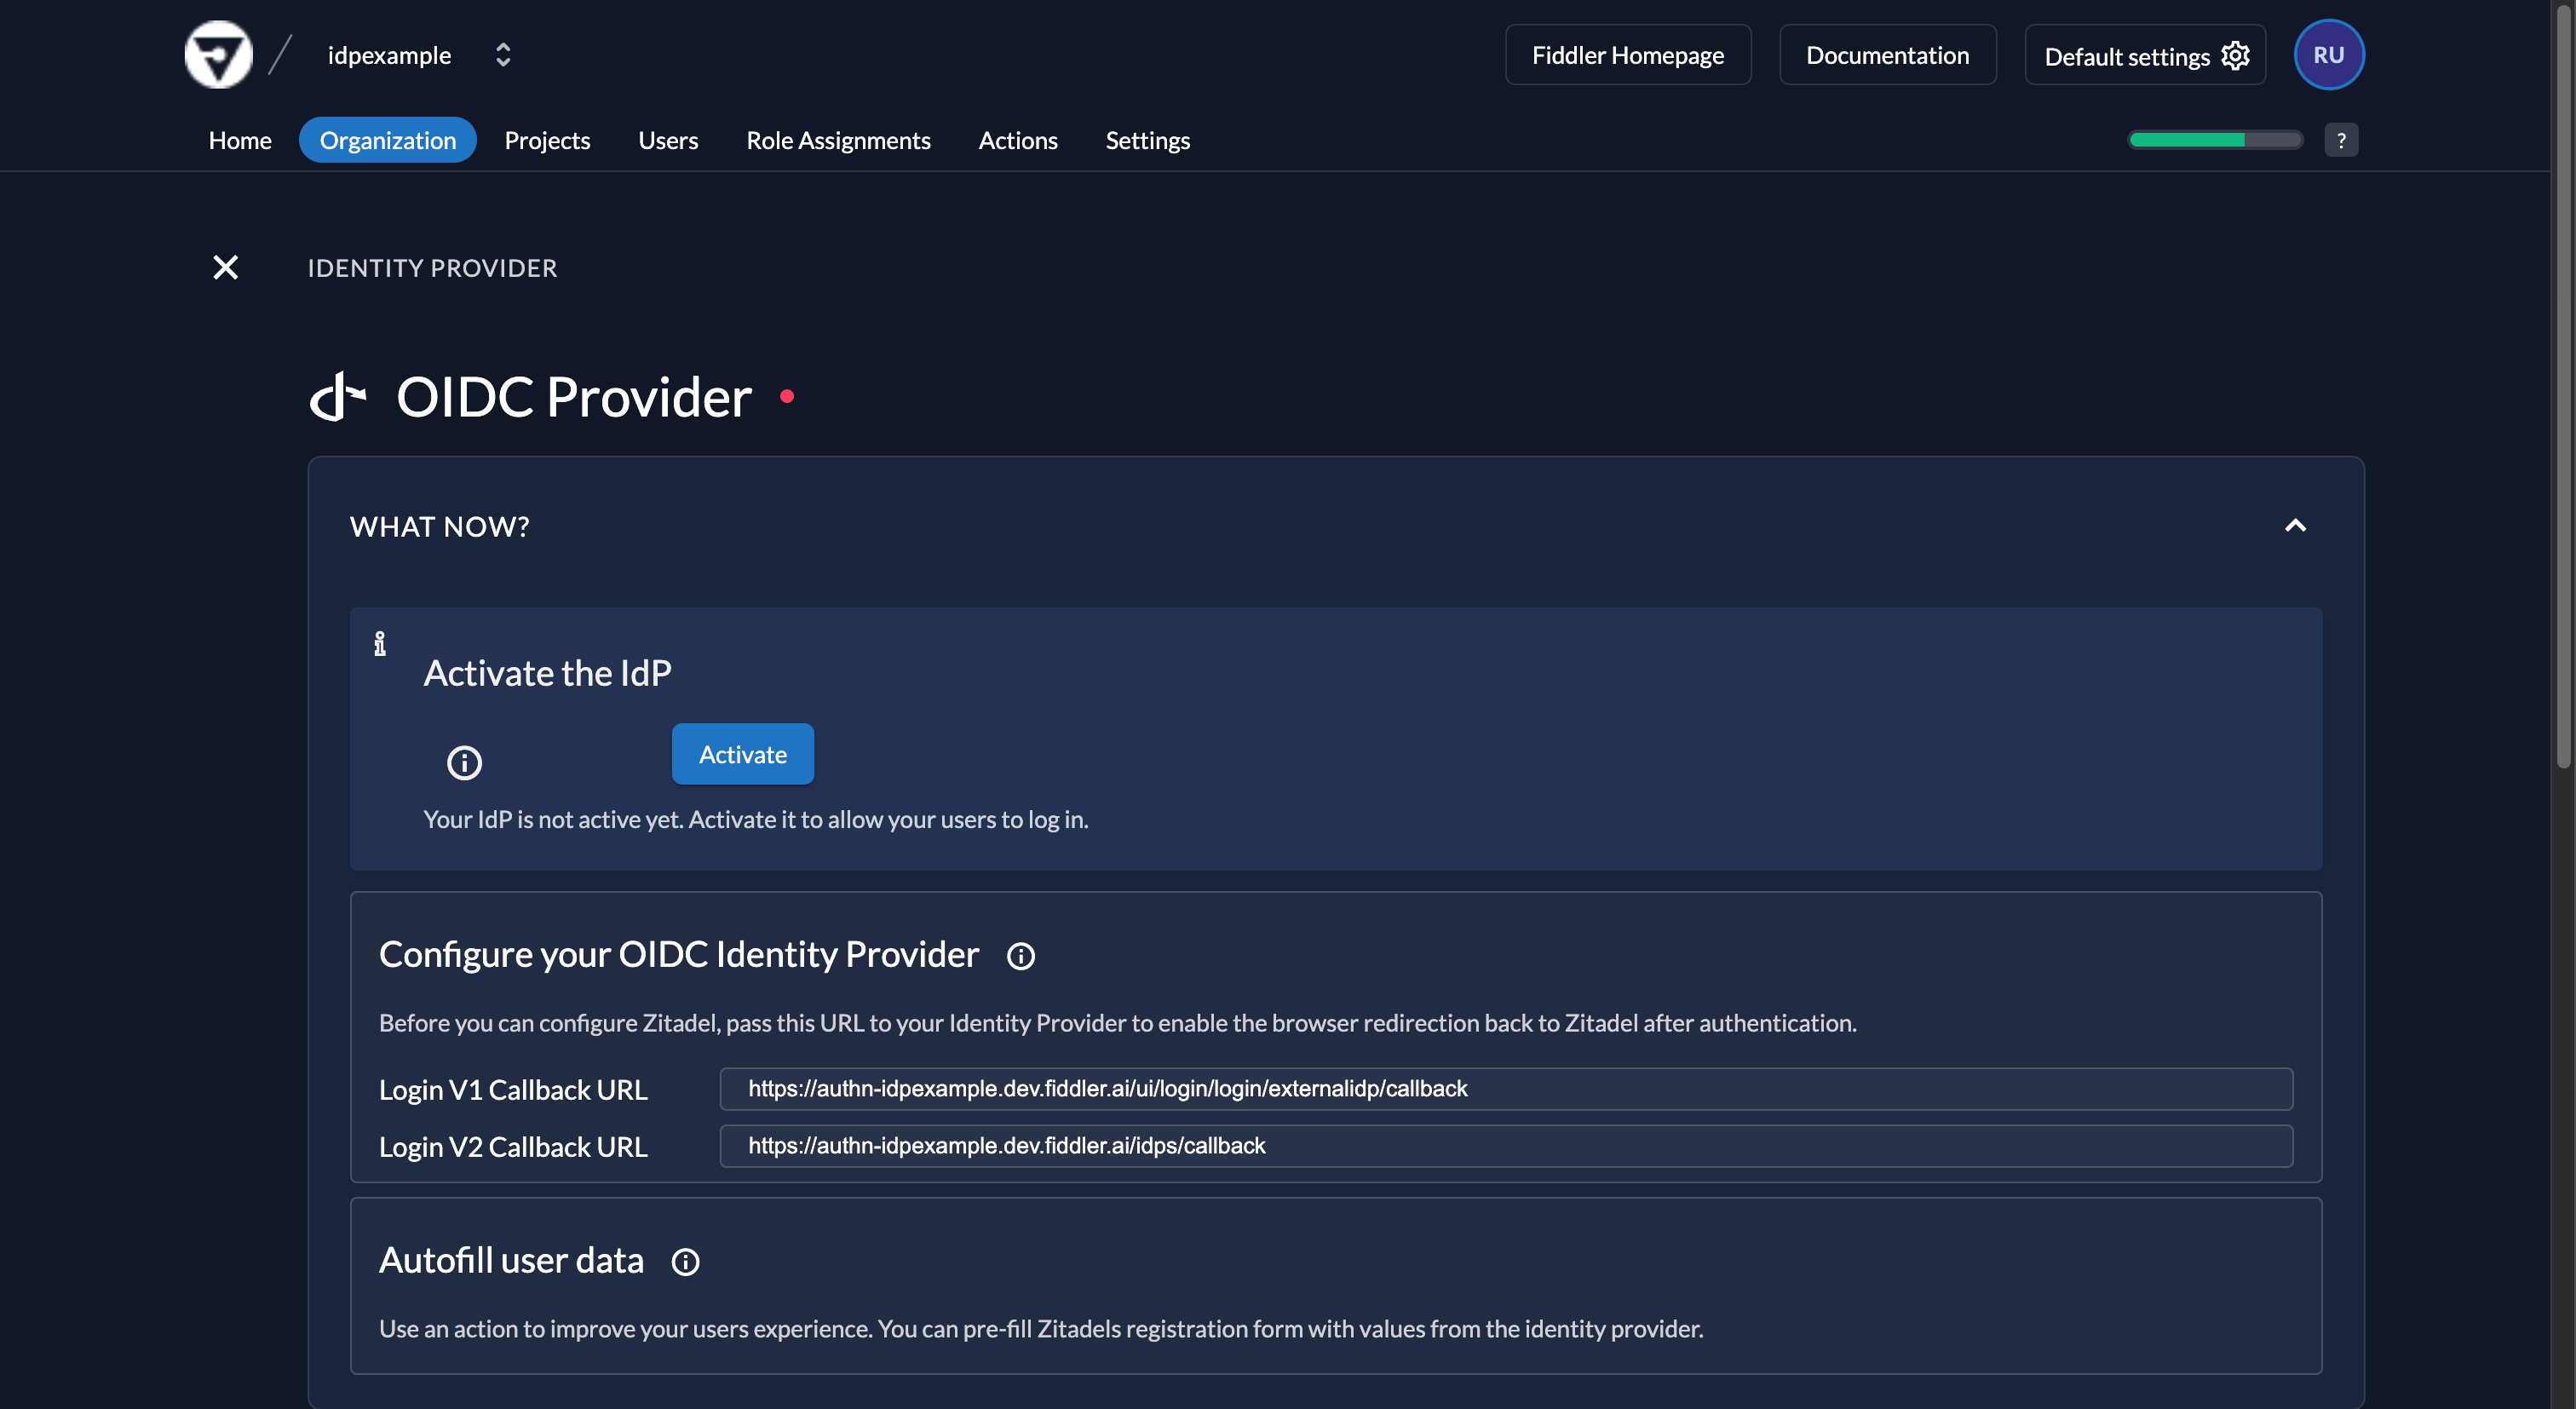Click the IDENTITY PROVIDER label
Screen dimensions: 2576x1409
tap(432, 268)
